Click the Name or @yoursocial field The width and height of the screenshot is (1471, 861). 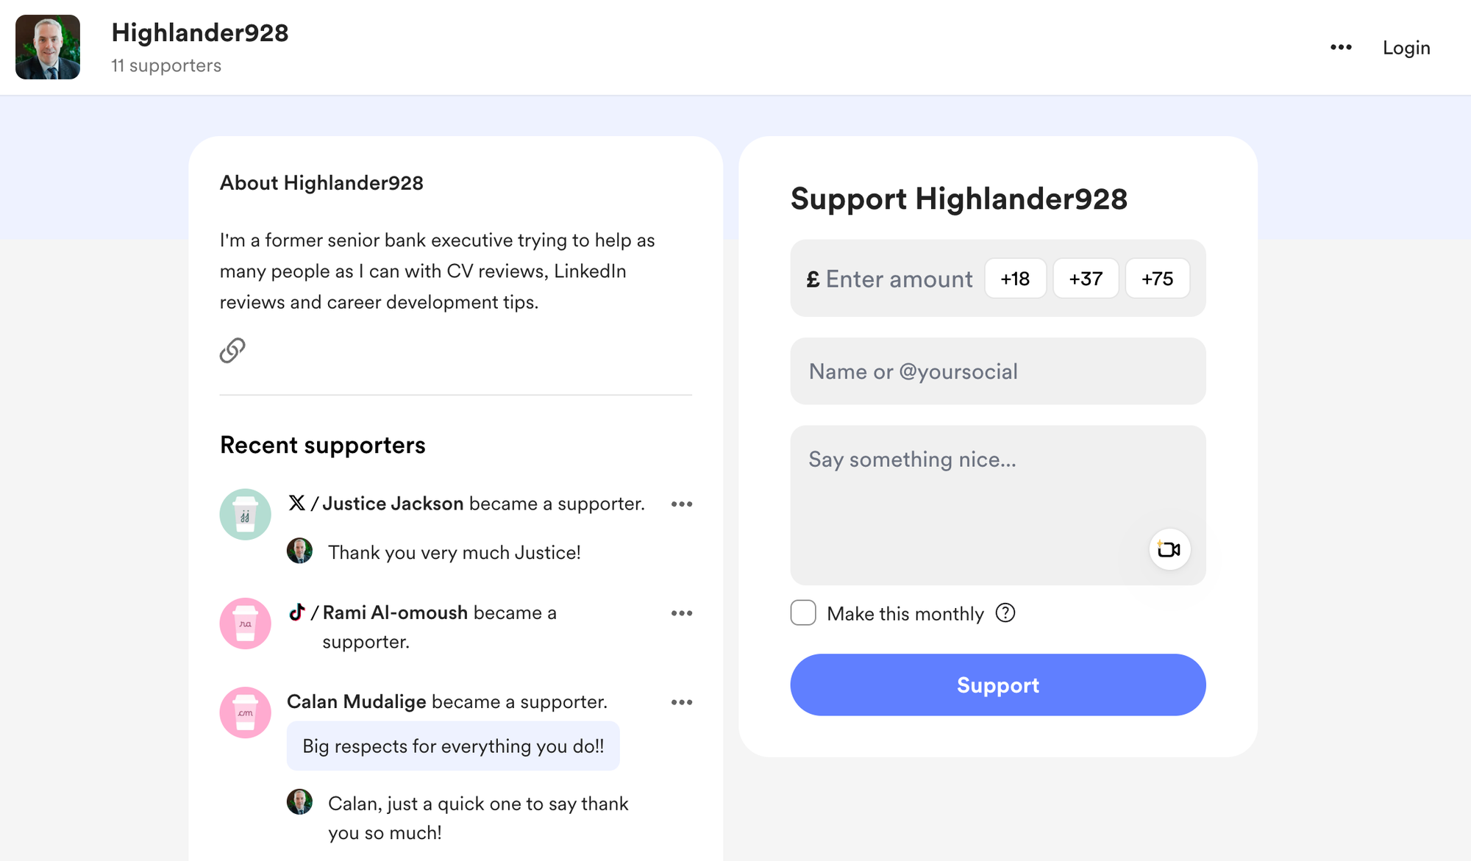[998, 371]
